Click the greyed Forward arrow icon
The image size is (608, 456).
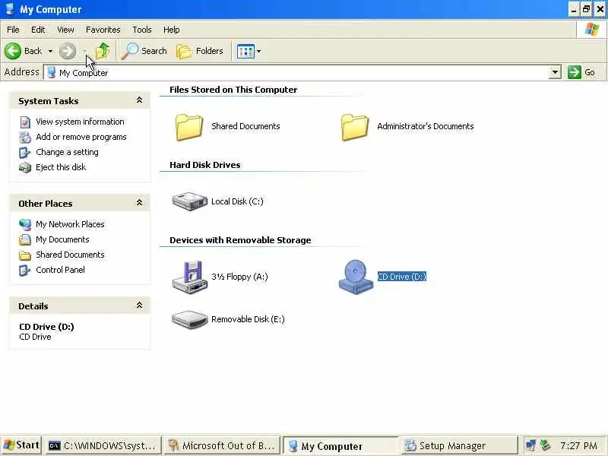click(x=68, y=51)
